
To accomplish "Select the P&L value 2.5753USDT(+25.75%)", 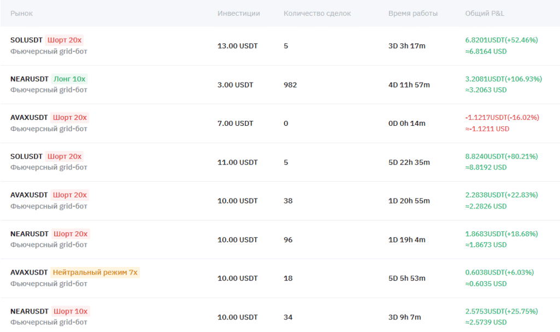I will (x=501, y=312).
